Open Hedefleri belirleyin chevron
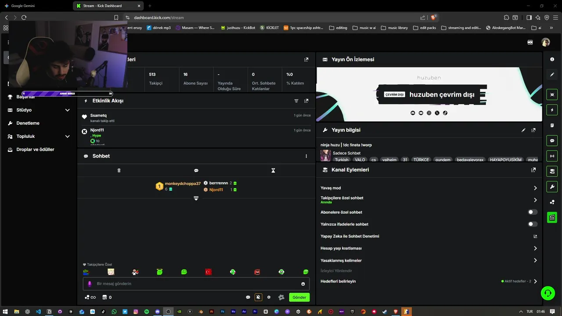 pos(535,281)
